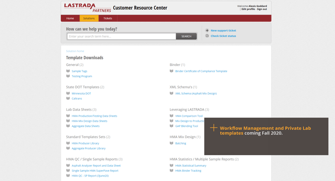This screenshot has width=335, height=181.
Task: Open State DOT Templates folder heading
Action: tap(85, 87)
